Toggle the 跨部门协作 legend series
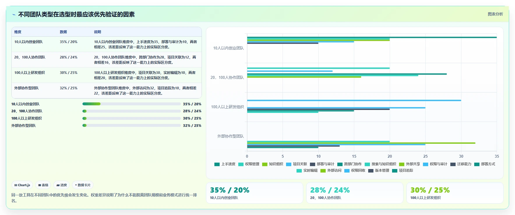The width and height of the screenshot is (515, 215). click(x=350, y=164)
